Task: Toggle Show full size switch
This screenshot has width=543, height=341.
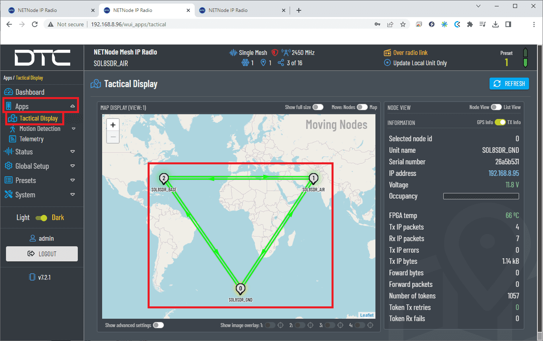Action: [x=318, y=107]
